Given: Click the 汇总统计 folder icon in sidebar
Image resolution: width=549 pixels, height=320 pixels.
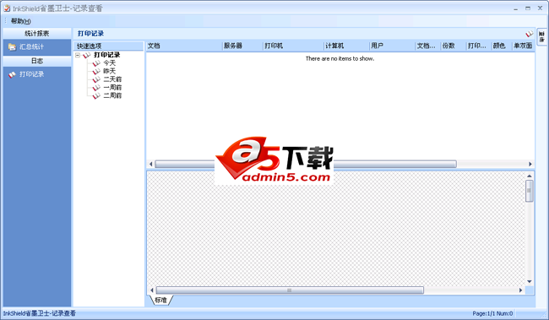Looking at the screenshot, I should (13, 47).
